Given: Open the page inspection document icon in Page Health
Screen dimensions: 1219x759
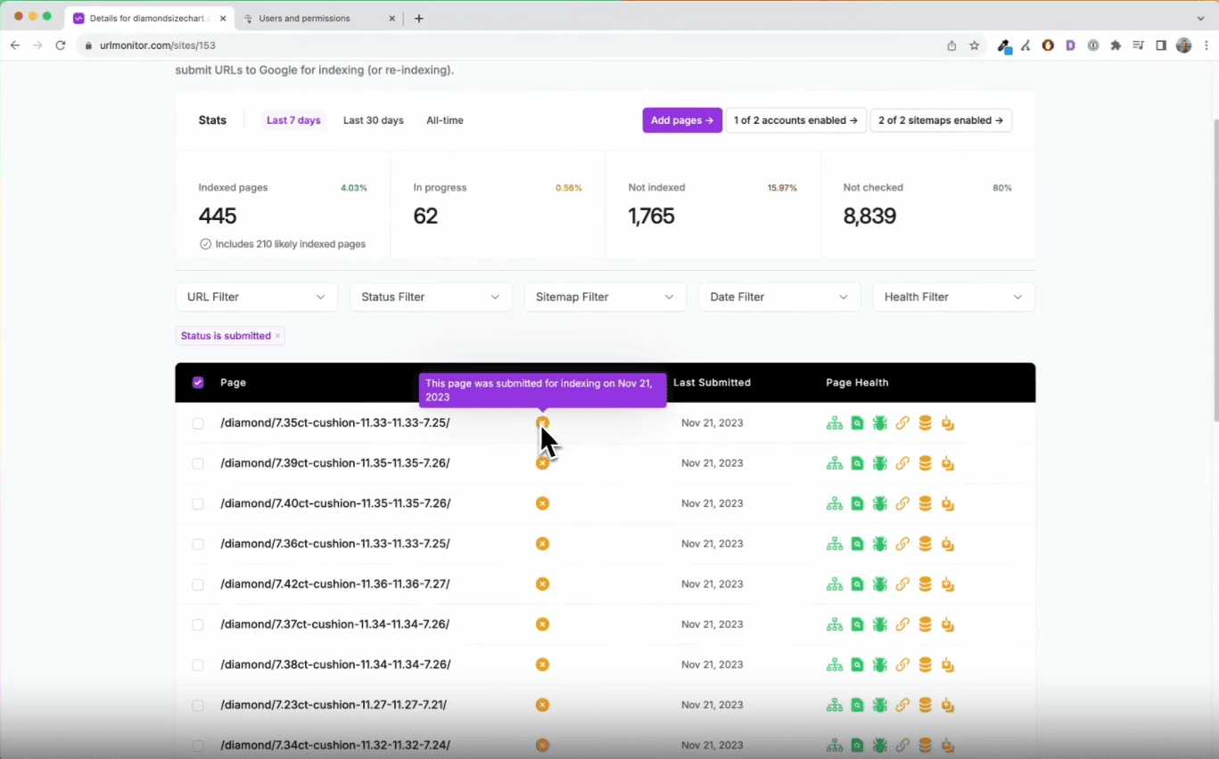Looking at the screenshot, I should [857, 422].
